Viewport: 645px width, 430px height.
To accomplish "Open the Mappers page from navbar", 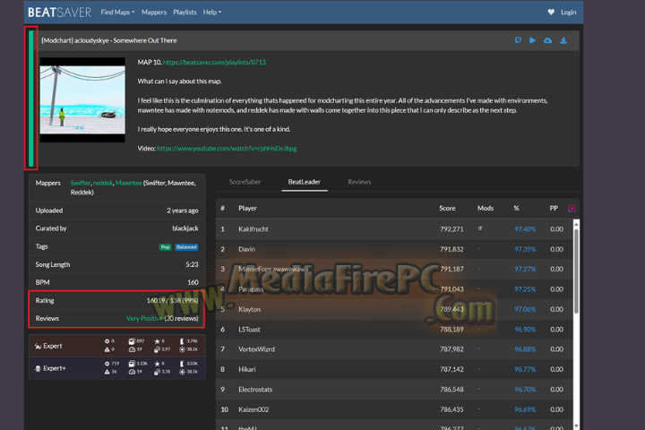I will pyautogui.click(x=154, y=13).
